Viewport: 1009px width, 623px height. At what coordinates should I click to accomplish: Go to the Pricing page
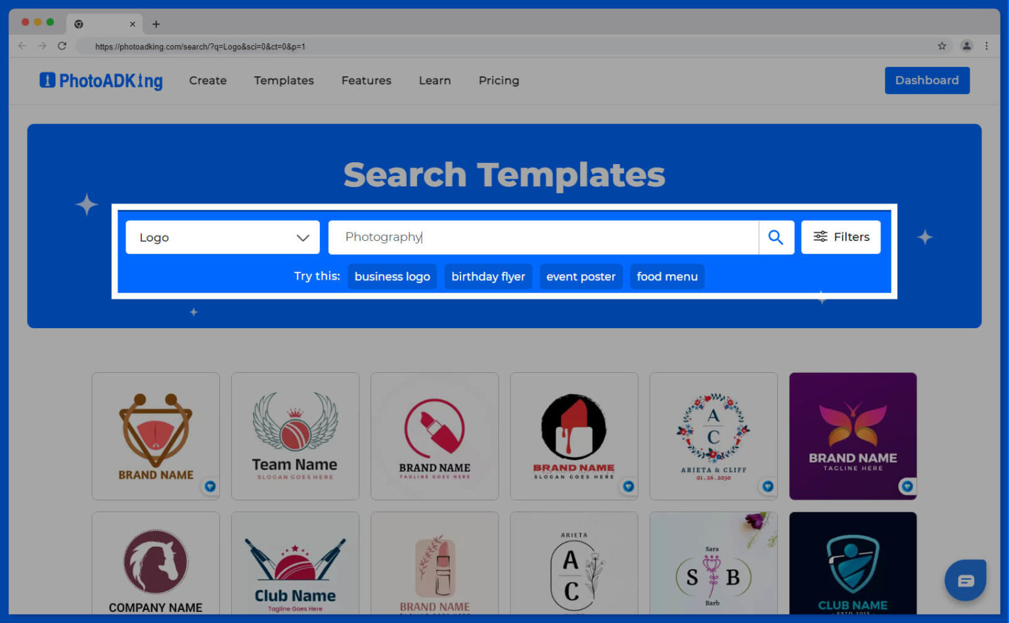[499, 81]
